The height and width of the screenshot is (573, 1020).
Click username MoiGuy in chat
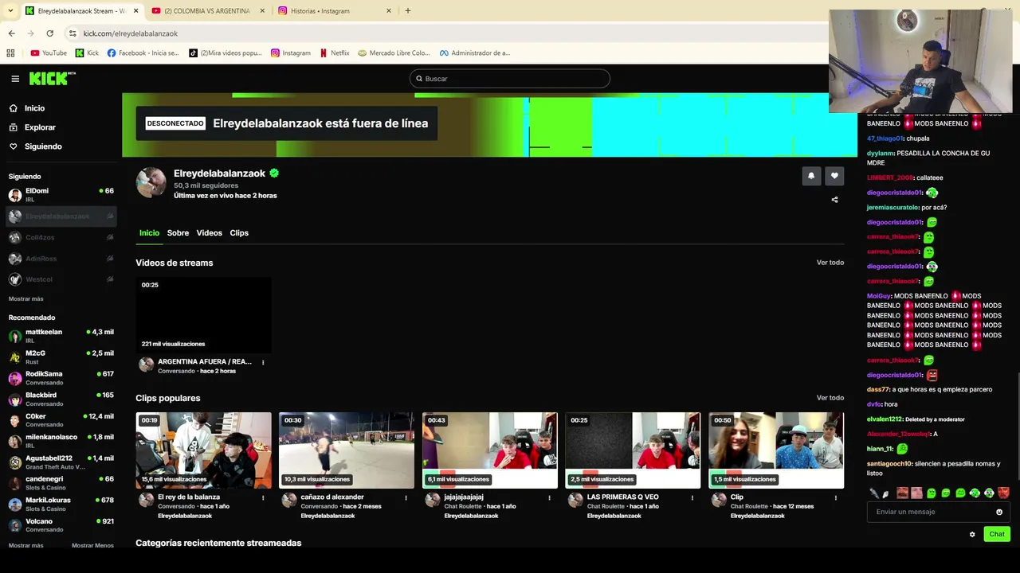point(878,296)
